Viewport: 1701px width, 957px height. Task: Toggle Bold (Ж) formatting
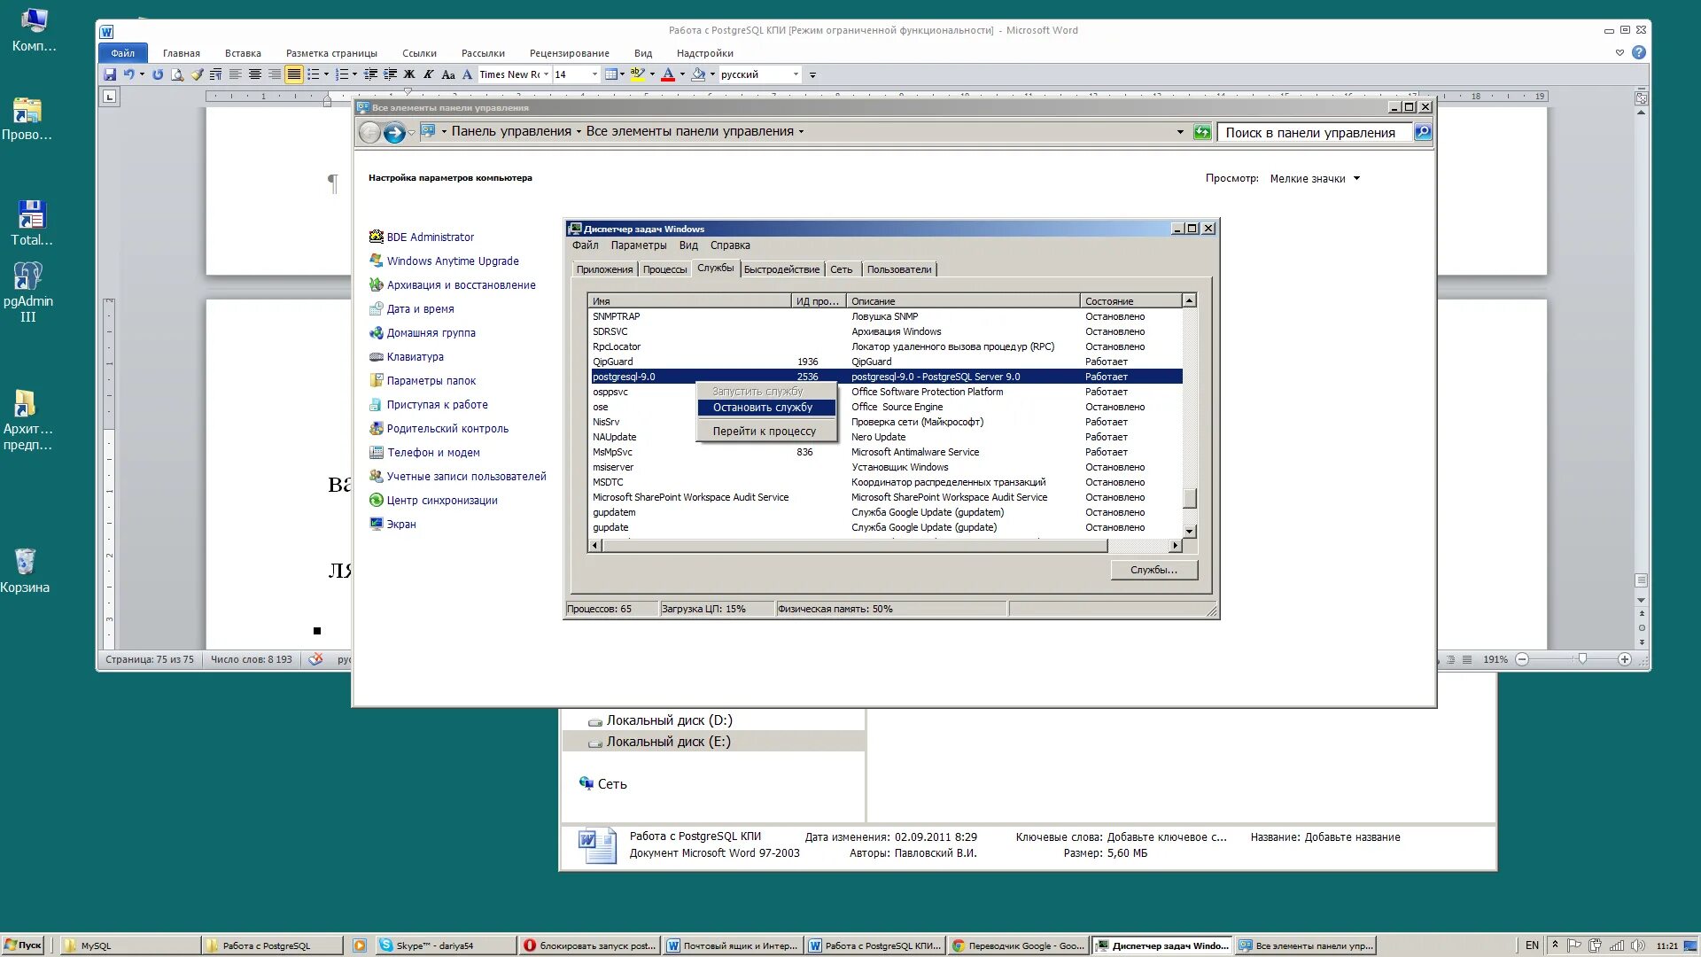tap(409, 75)
